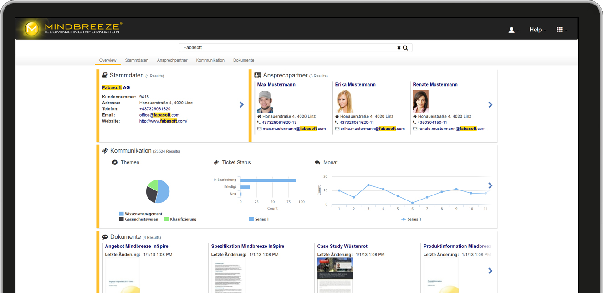Call the +437326061620 phone link
Viewport: 603px width, 293px height.
[155, 109]
